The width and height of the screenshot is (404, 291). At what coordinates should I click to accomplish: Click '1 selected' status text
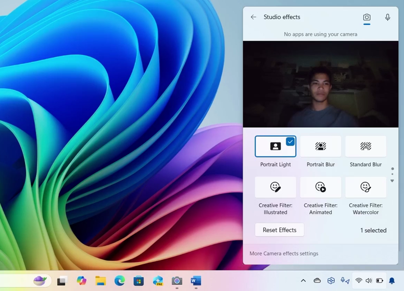point(373,230)
